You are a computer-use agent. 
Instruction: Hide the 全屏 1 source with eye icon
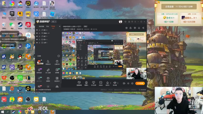(x=37, y=43)
